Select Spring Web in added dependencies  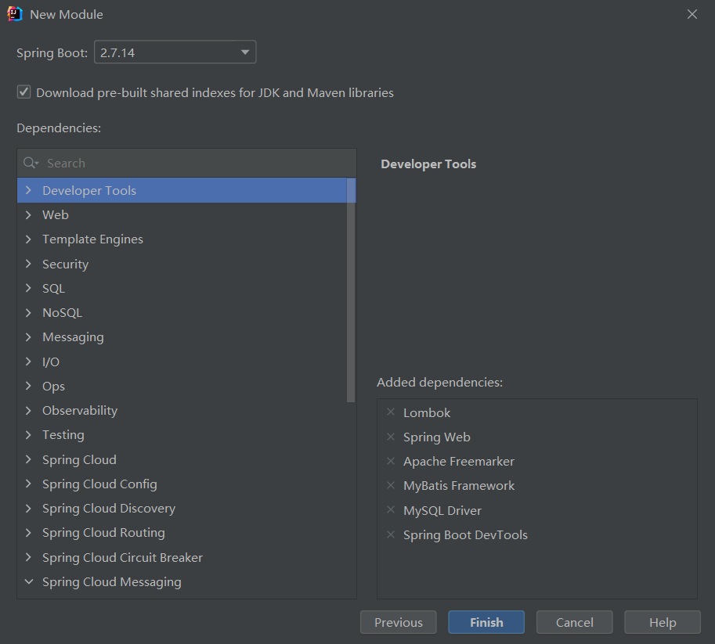436,437
